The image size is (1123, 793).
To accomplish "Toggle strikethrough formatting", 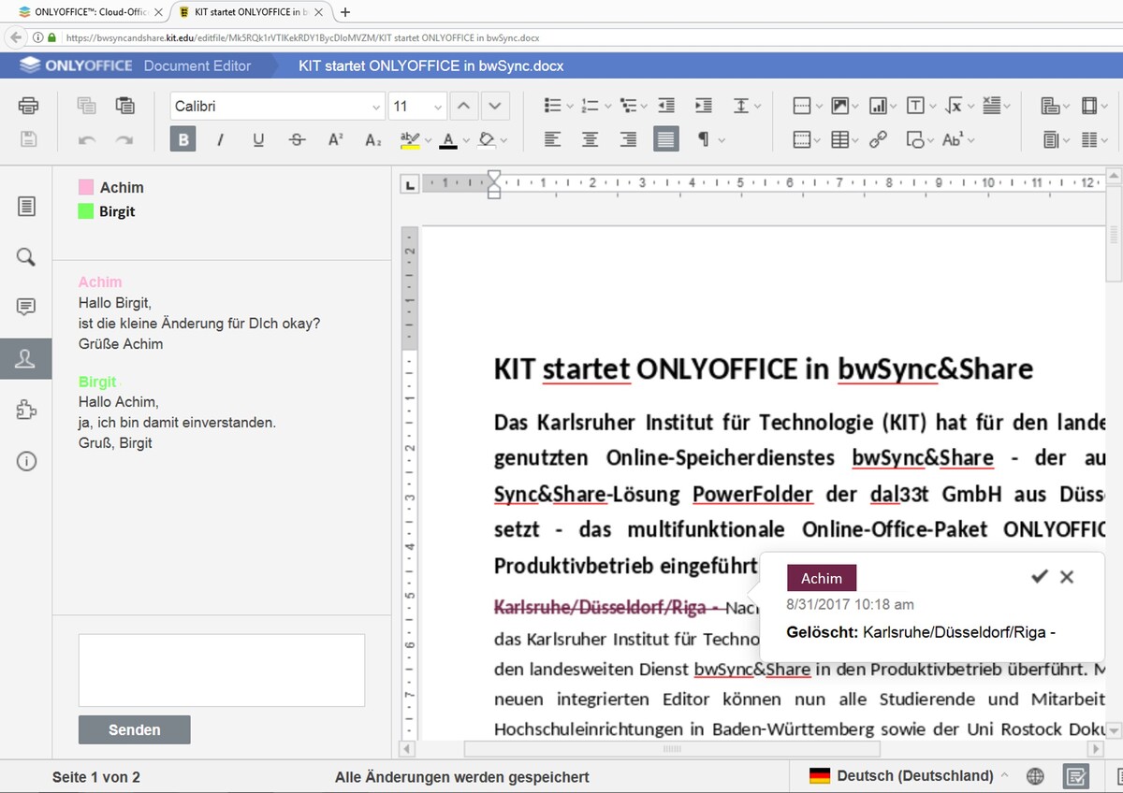I will click(298, 139).
